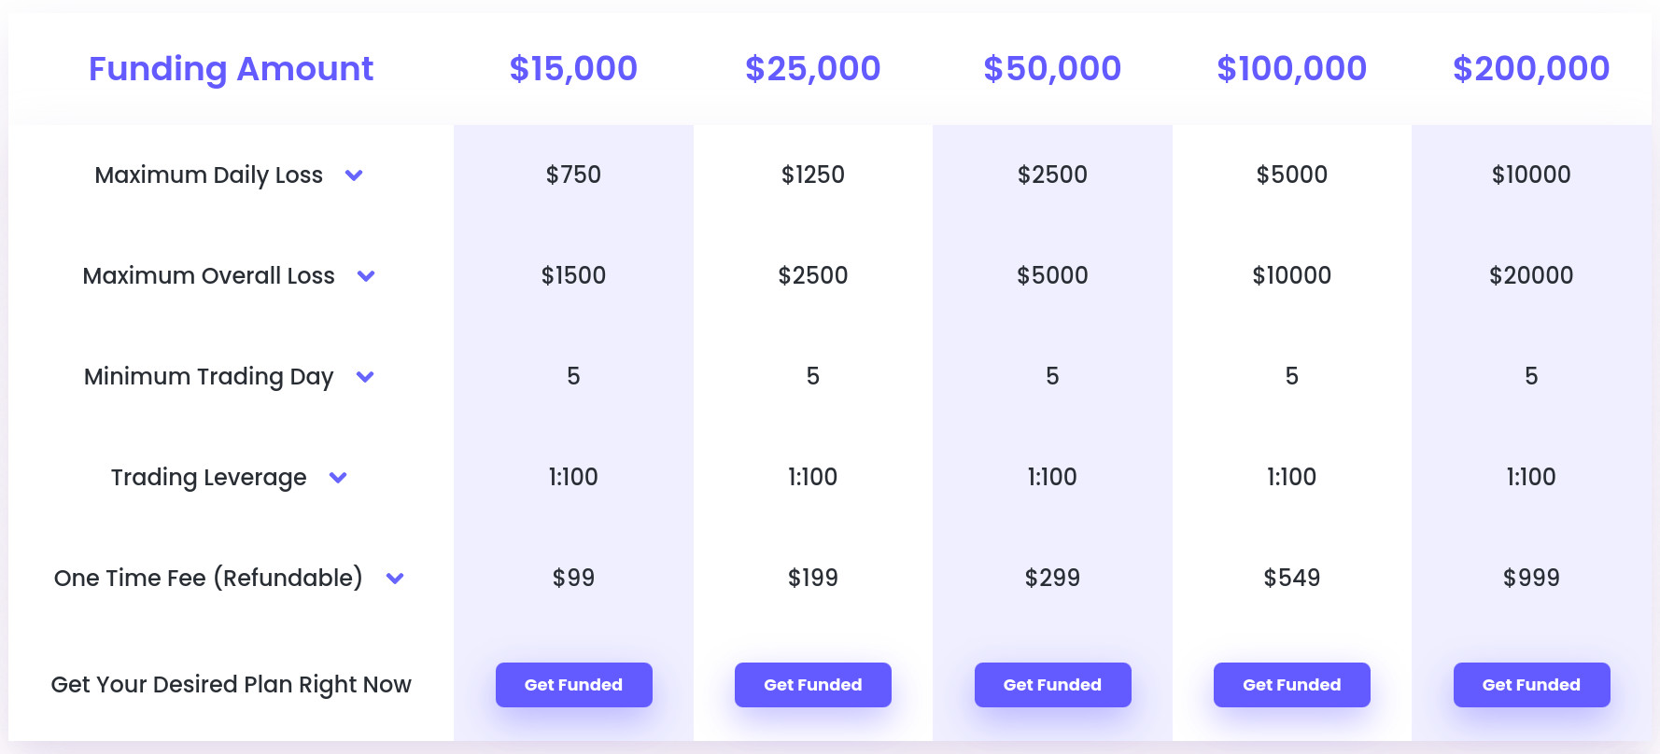Select the $750 Maximum Daily Loss cell
The height and width of the screenshot is (754, 1660).
point(573,175)
